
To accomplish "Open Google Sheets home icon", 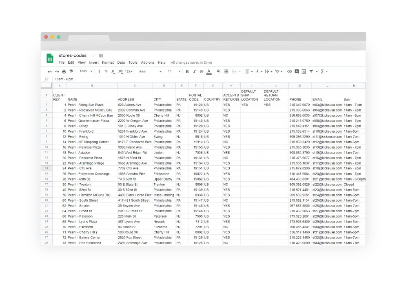I will (x=50, y=58).
